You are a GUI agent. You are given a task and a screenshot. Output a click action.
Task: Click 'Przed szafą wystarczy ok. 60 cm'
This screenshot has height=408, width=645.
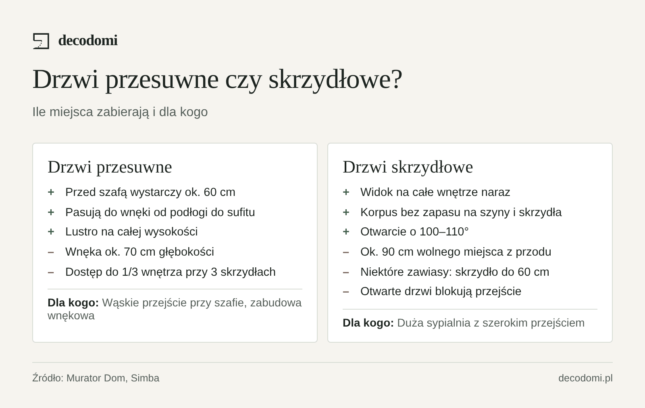point(150,192)
